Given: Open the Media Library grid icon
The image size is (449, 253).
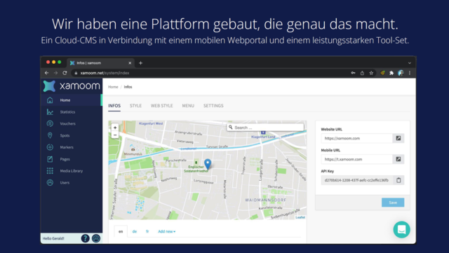Looking at the screenshot, I should (50, 170).
